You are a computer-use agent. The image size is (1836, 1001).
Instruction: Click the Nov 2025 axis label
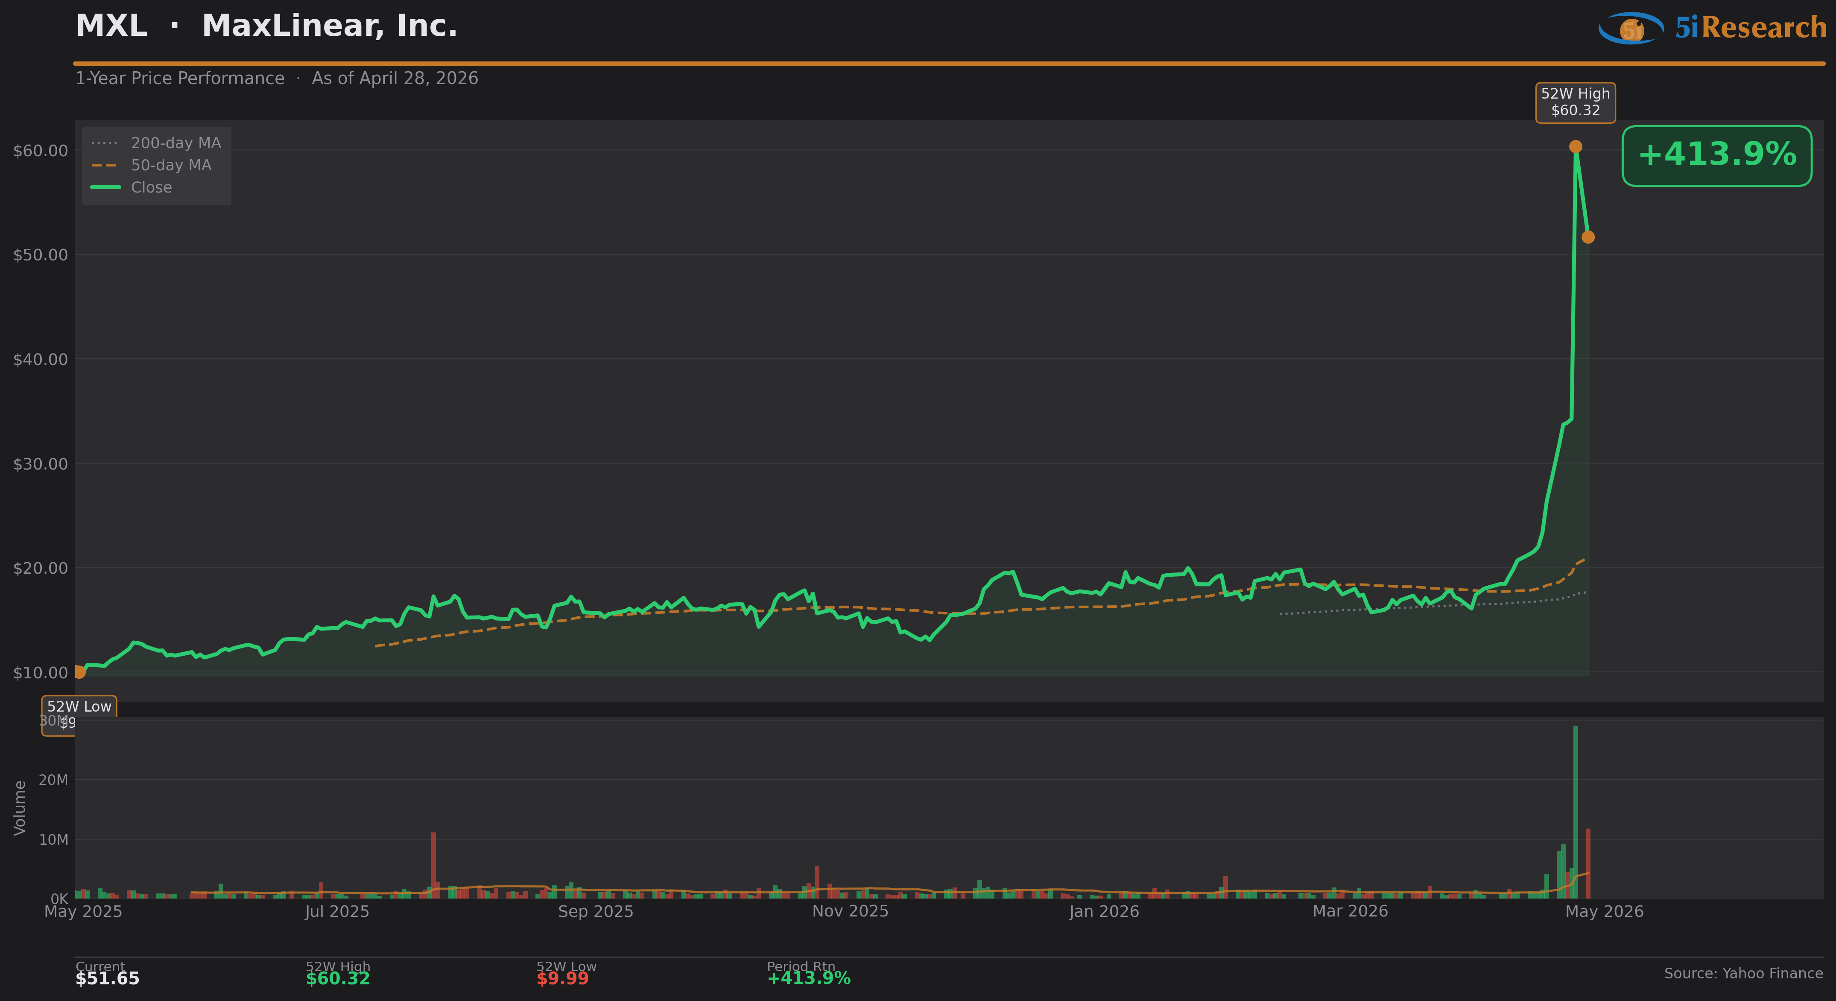click(x=850, y=911)
